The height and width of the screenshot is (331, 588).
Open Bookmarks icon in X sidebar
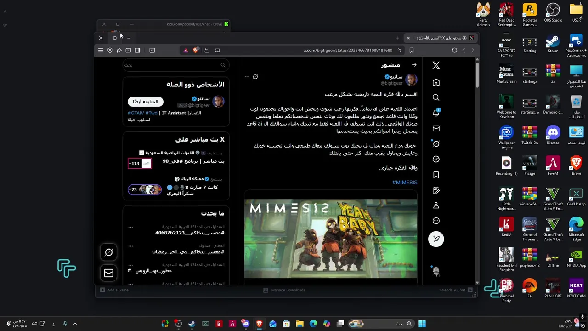click(x=436, y=175)
